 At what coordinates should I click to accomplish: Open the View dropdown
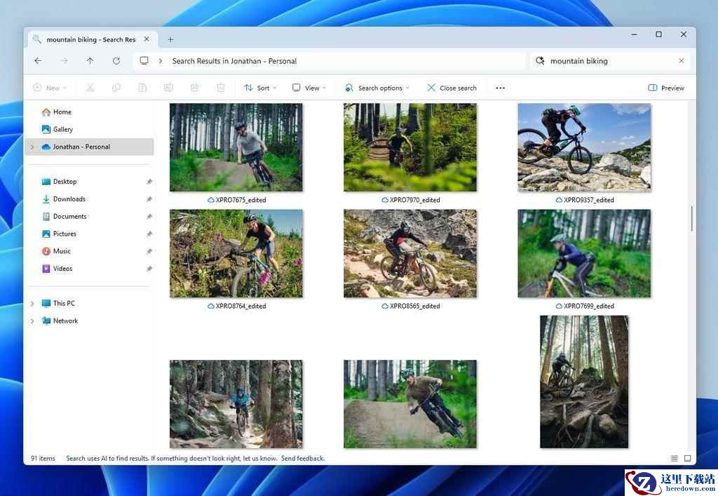click(x=309, y=88)
